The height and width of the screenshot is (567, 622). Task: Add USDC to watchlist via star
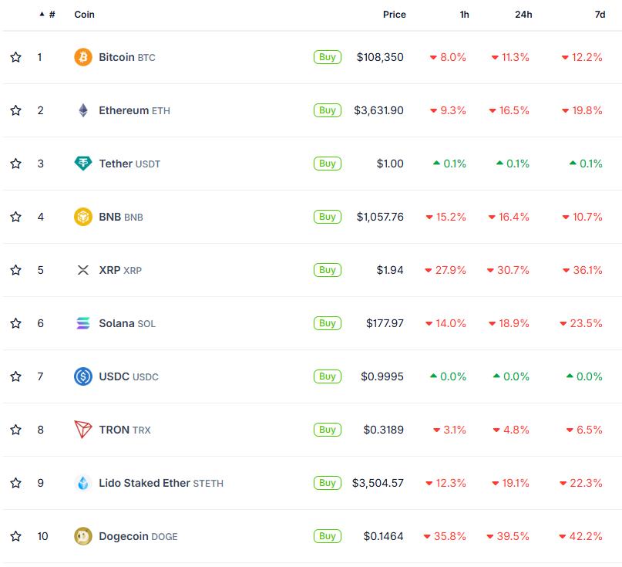15,376
